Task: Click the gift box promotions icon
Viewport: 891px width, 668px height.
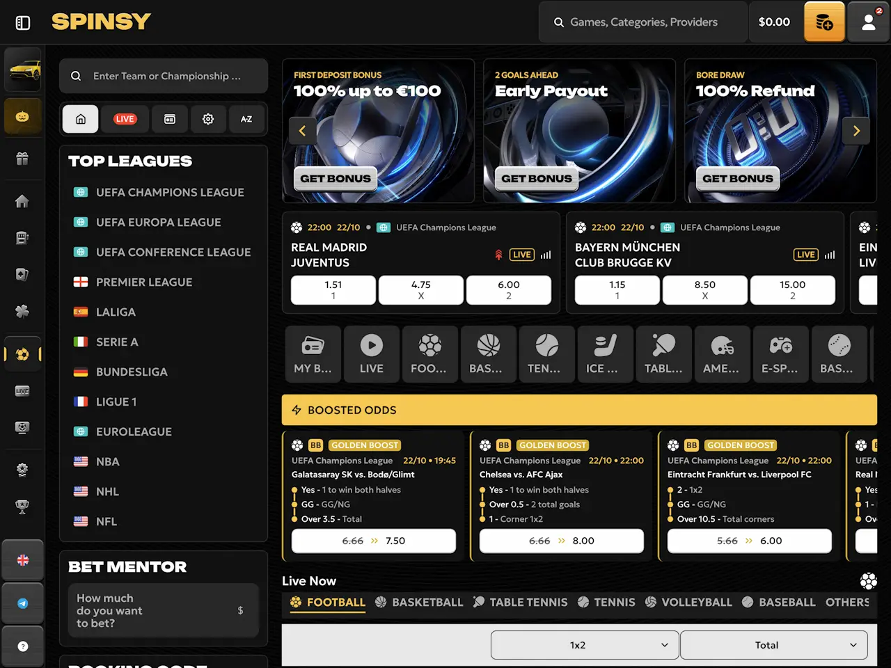Action: coord(22,159)
